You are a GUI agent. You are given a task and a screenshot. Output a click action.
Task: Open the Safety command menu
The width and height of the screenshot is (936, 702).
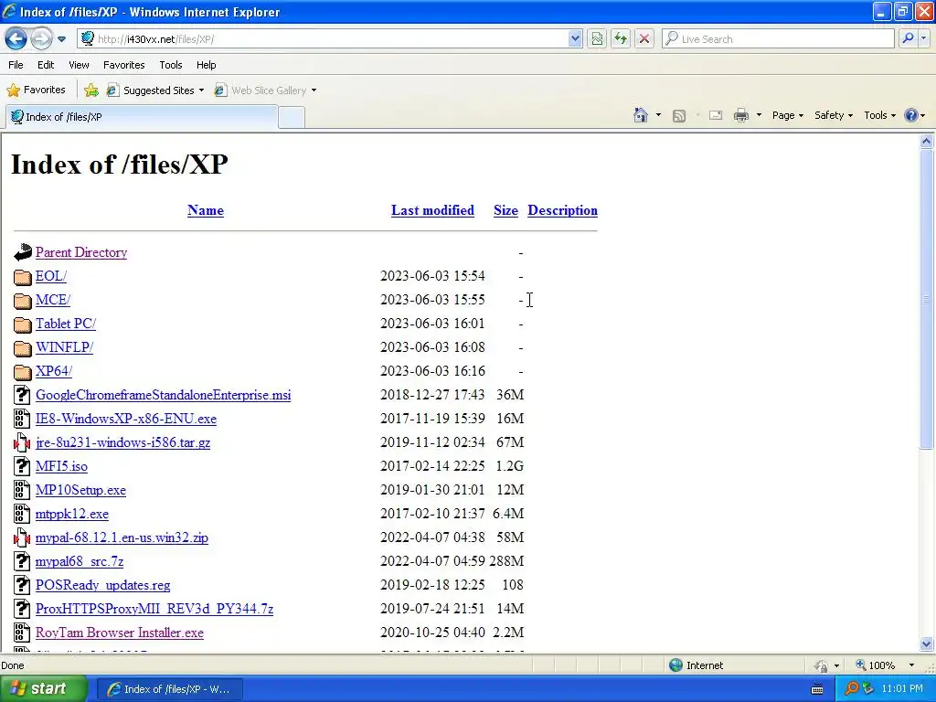pos(834,115)
